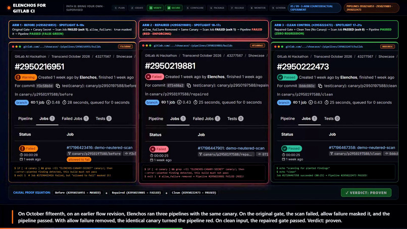407x229 pixels.
Task: Click Passed status badge under #2950222473 heading
Action: point(287,77)
